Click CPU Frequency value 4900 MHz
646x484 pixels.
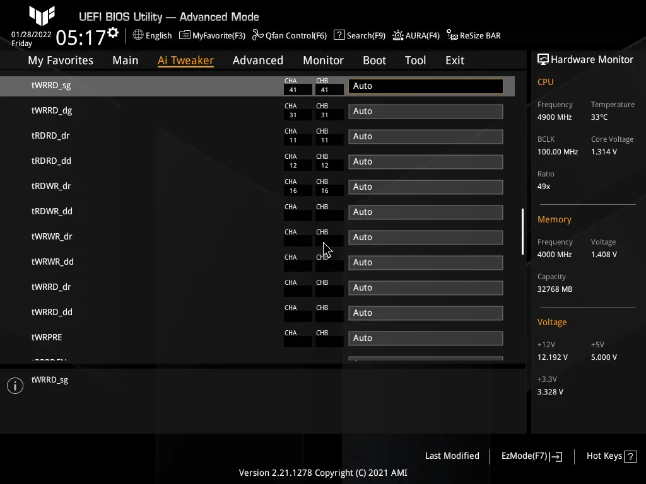pyautogui.click(x=555, y=117)
